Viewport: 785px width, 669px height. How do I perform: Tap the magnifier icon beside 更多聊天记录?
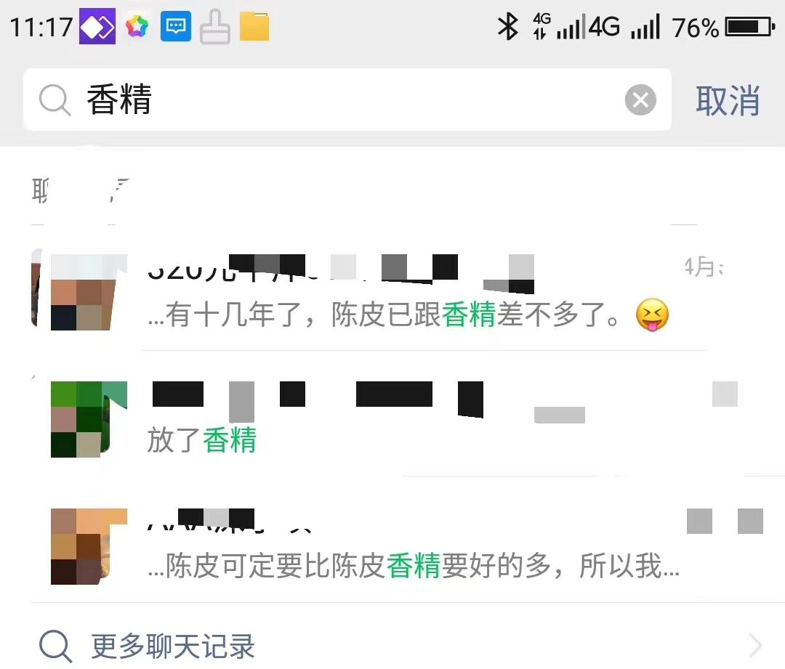pyautogui.click(x=55, y=646)
